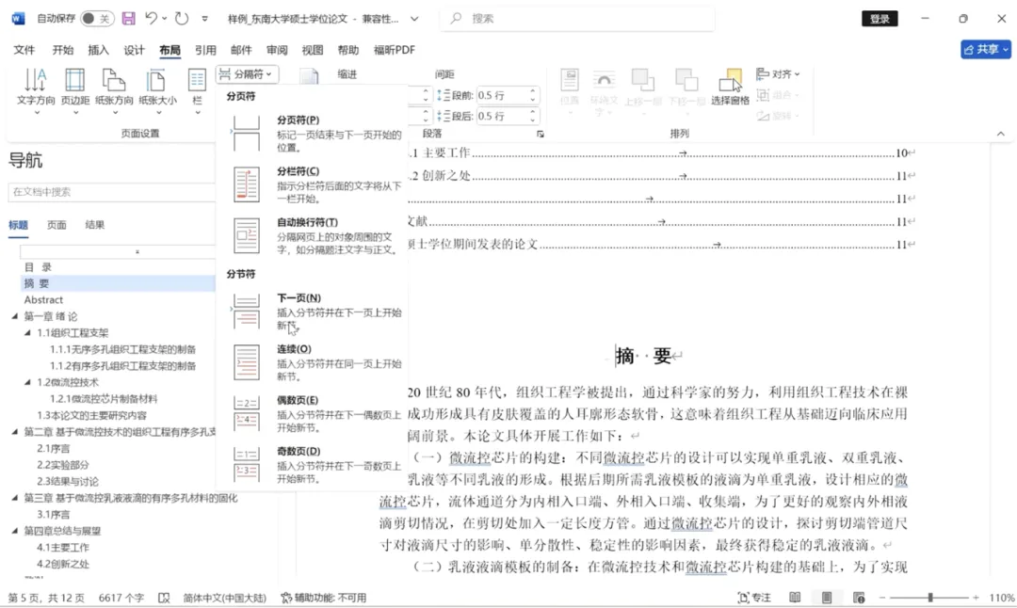This screenshot has width=1017, height=608.
Task: Insert a 分页符(P) page break
Action: click(x=315, y=134)
